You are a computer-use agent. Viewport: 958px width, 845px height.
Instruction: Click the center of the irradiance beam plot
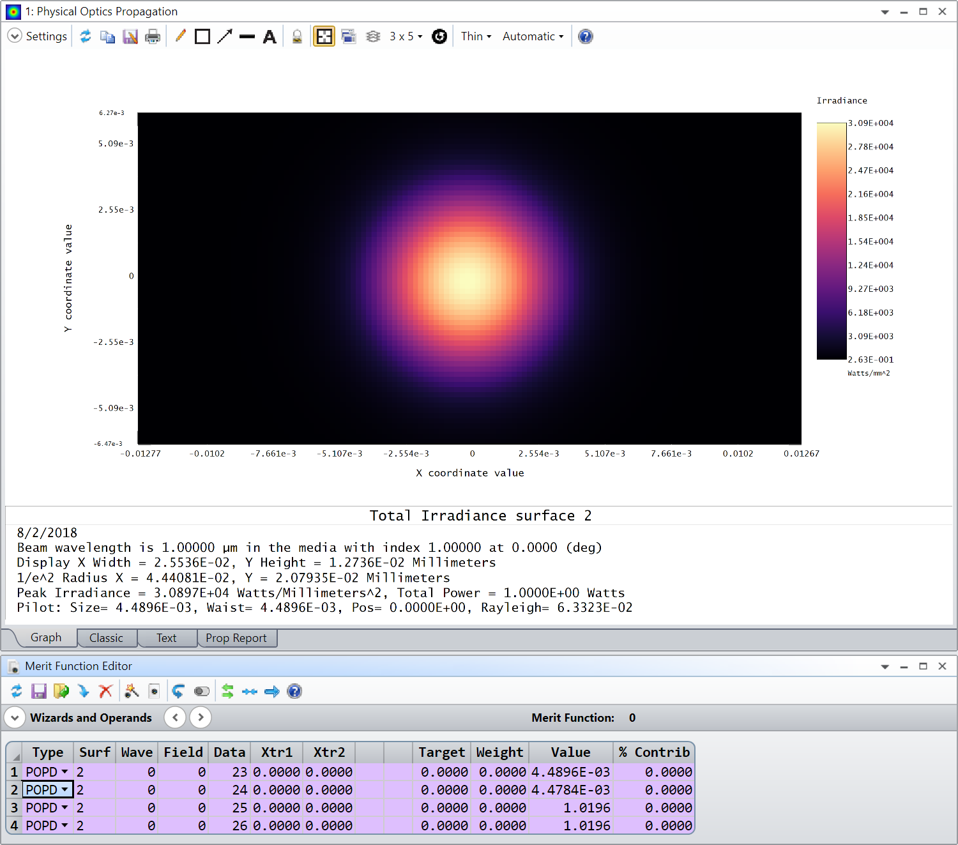tap(469, 278)
